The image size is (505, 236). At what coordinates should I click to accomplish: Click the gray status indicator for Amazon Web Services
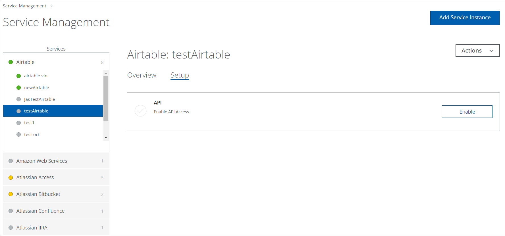point(11,161)
